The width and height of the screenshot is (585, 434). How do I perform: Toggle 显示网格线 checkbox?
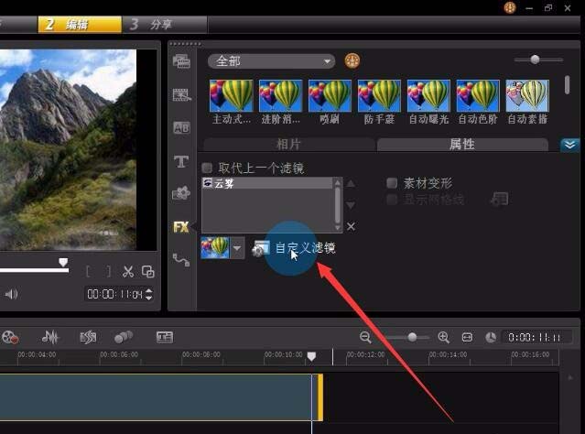392,200
